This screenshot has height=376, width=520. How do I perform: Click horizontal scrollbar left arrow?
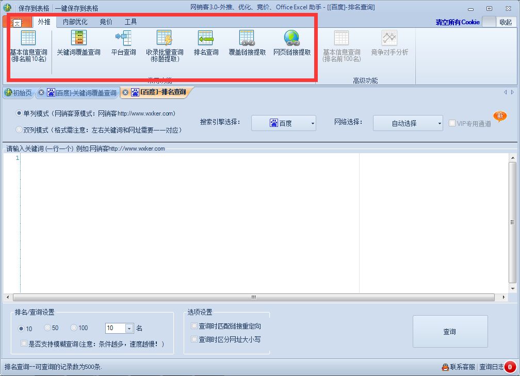tap(8, 297)
